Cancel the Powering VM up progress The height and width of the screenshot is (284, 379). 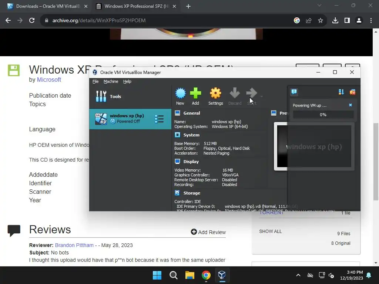click(x=350, y=105)
